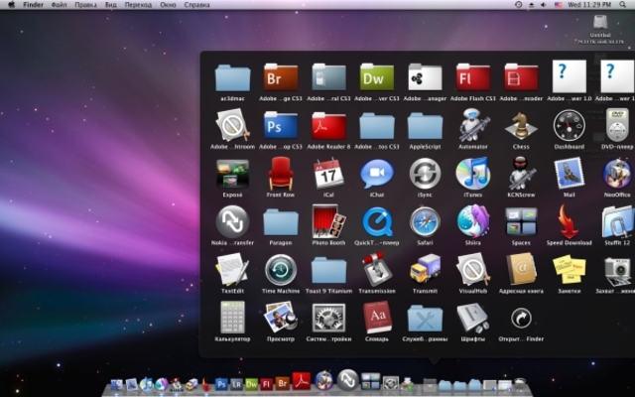635x397 pixels.
Task: Open iTunes in the stack grid
Action: click(473, 174)
